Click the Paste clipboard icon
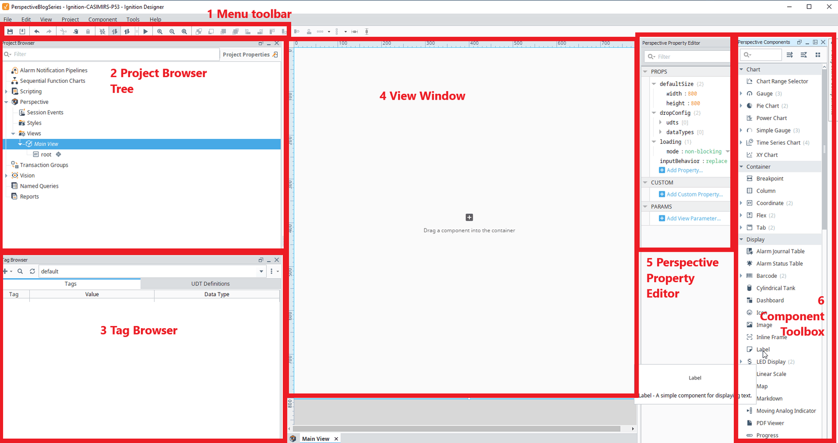The image size is (838, 443). [x=88, y=31]
